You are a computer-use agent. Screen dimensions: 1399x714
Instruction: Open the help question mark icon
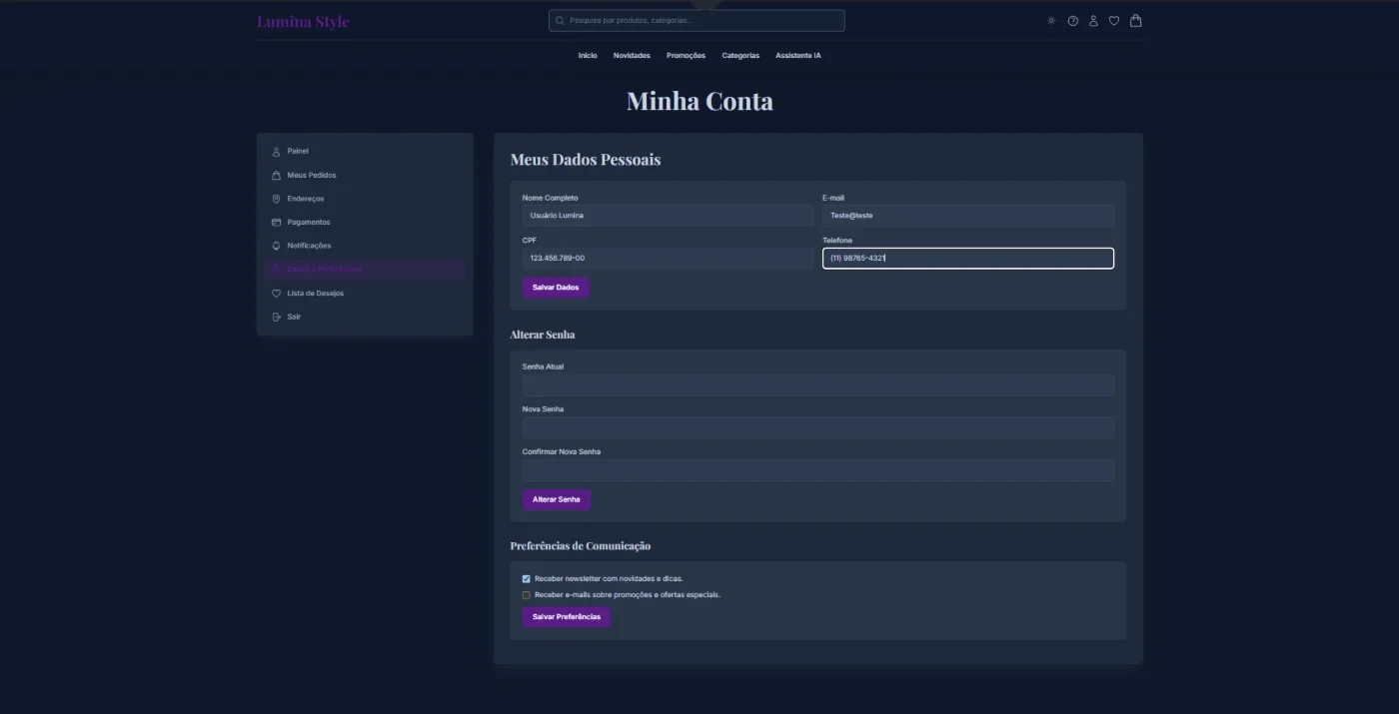pos(1073,21)
